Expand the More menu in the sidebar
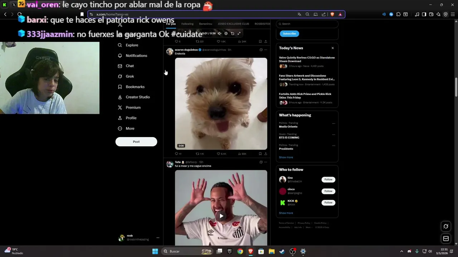The image size is (458, 257). point(126,128)
